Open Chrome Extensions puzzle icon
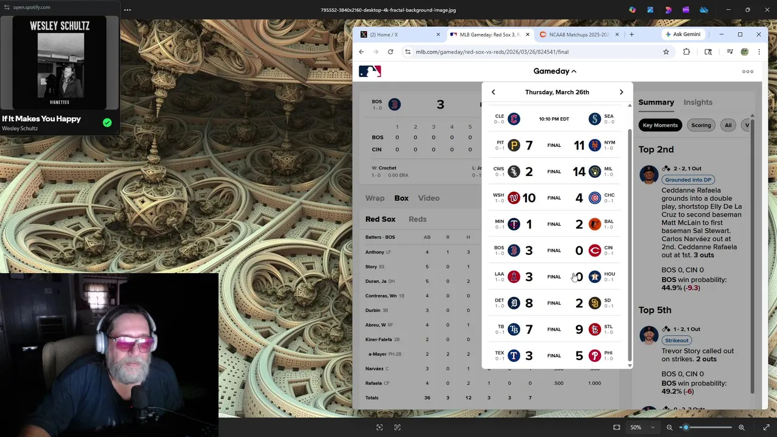 click(x=687, y=52)
